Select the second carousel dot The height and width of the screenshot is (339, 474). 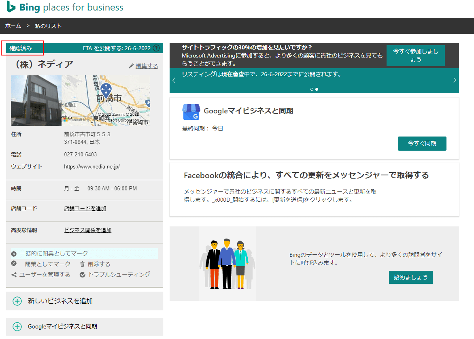tap(317, 89)
